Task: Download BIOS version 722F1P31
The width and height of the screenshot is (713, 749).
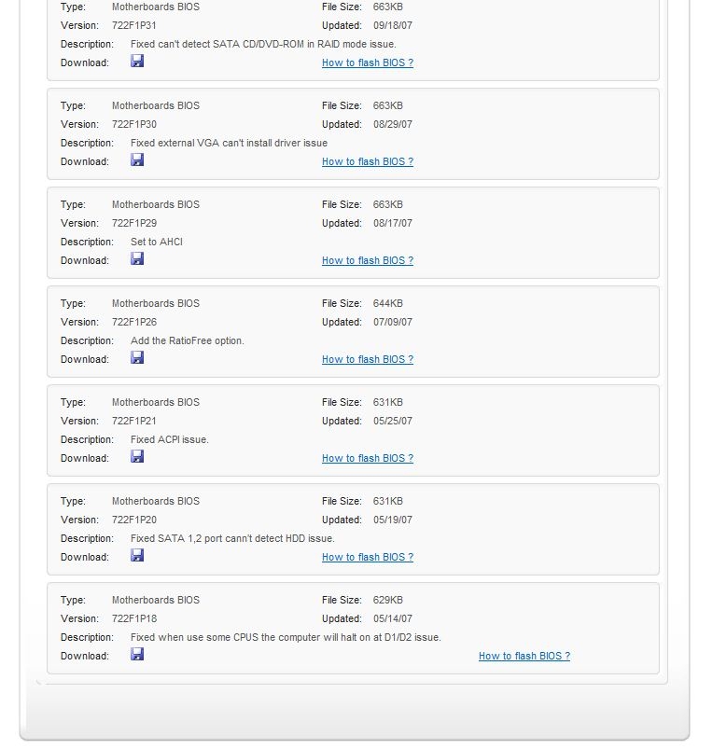Action: click(137, 62)
